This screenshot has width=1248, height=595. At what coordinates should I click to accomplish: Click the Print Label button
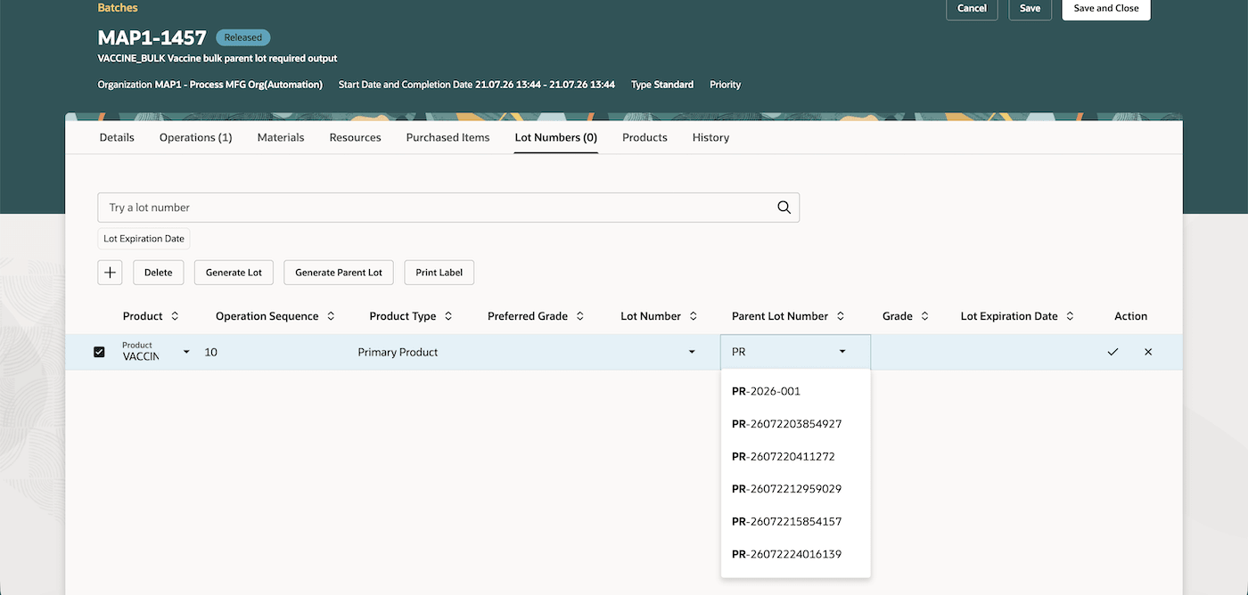[439, 273]
